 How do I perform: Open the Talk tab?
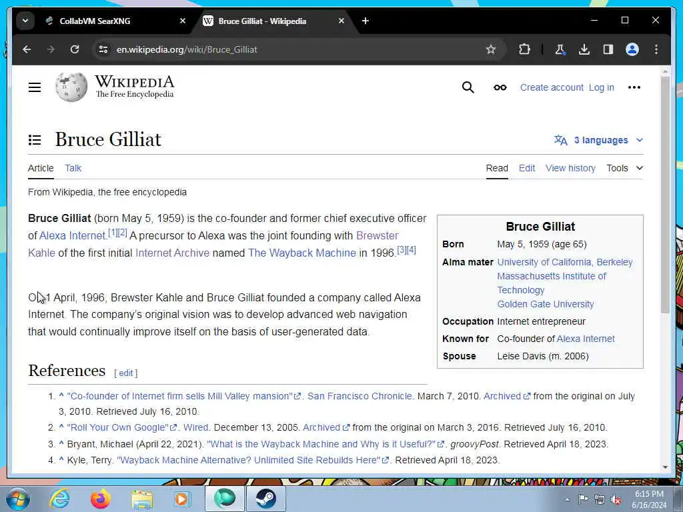tap(73, 168)
